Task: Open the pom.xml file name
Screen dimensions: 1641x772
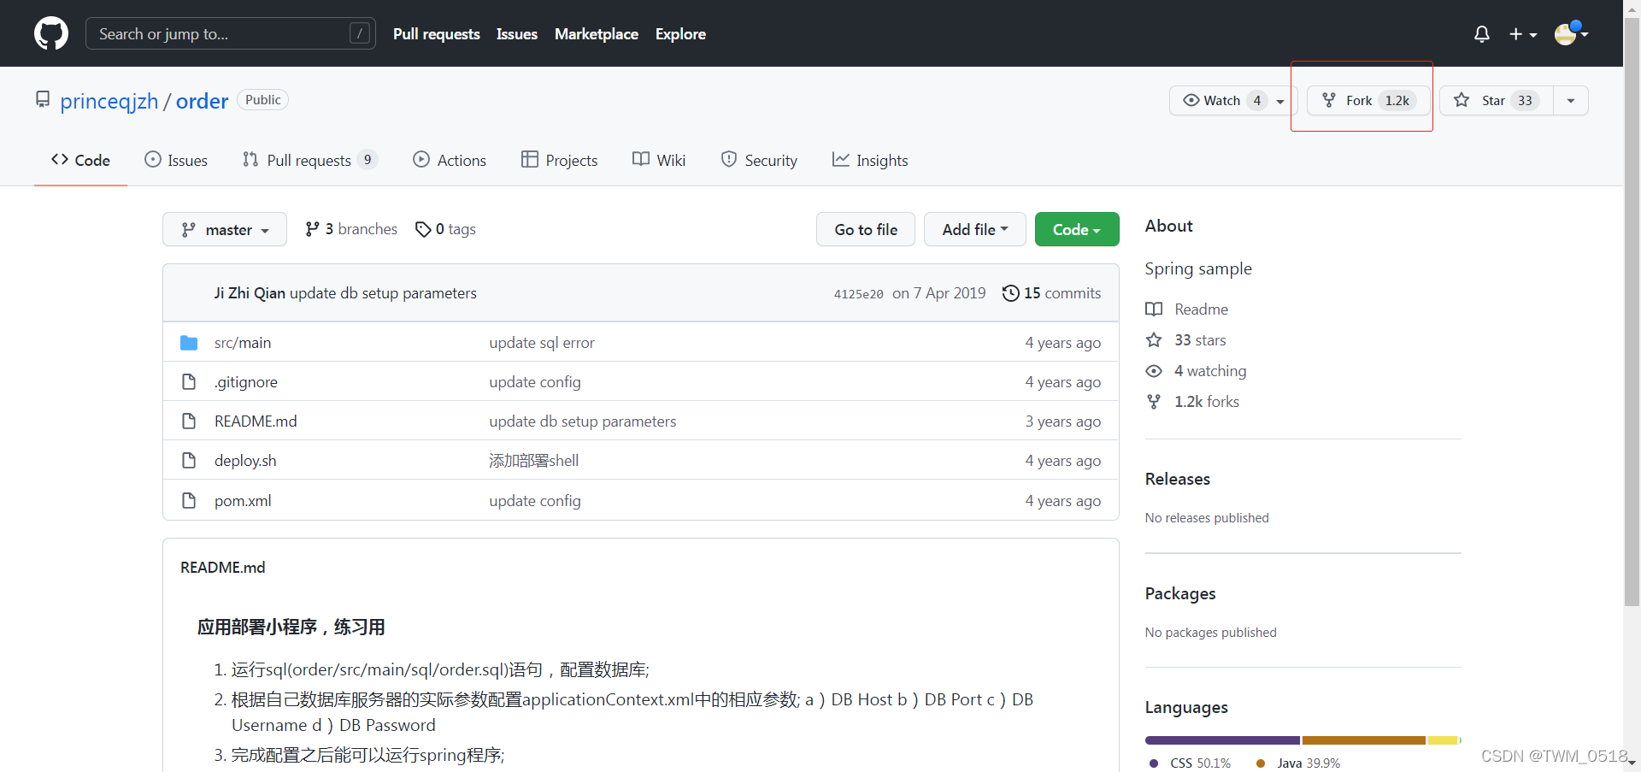Action: (243, 501)
